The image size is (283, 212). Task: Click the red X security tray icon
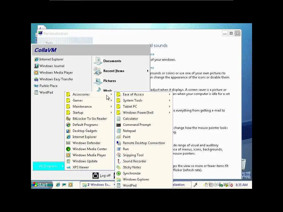coord(231,185)
